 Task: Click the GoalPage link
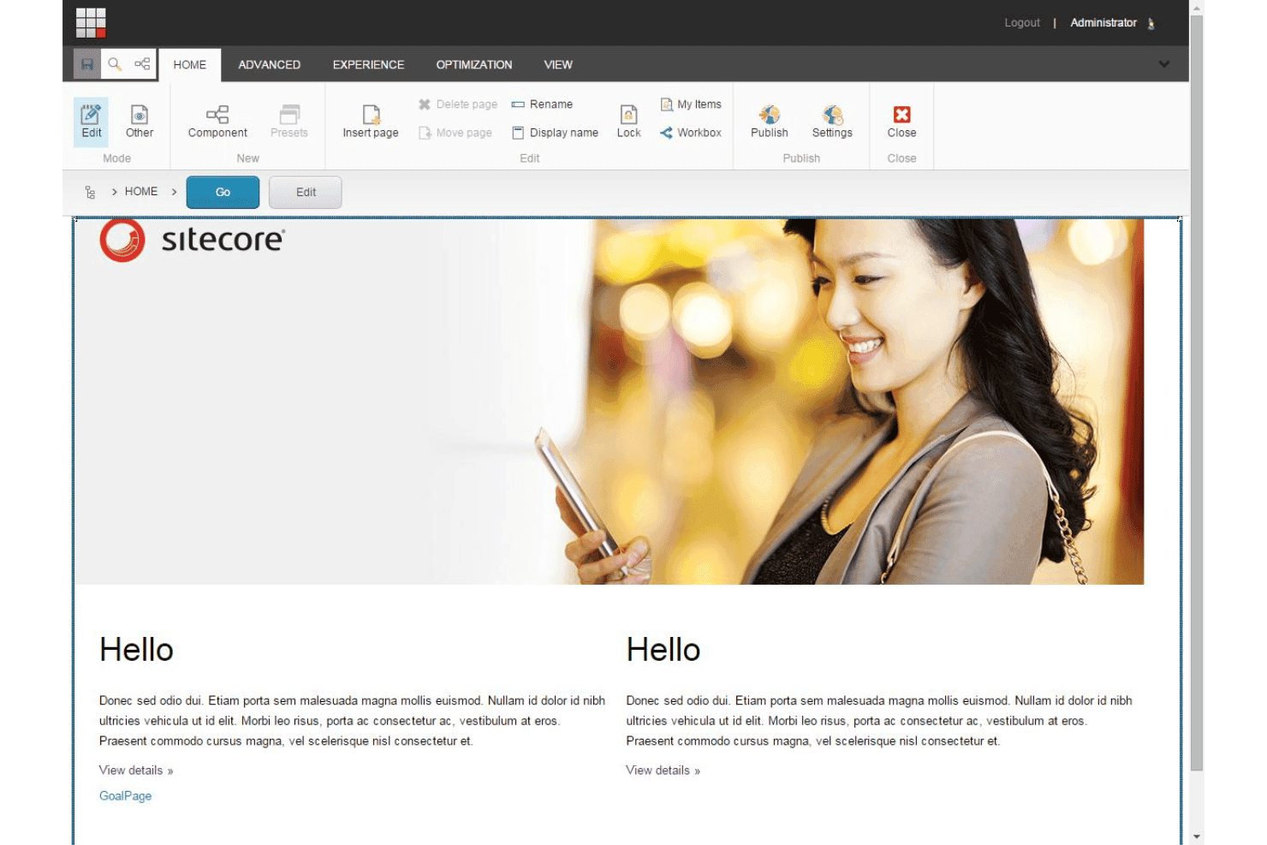point(125,796)
